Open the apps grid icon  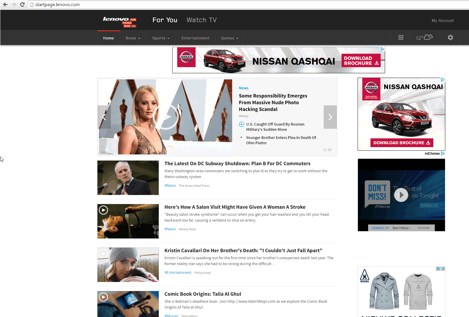tap(401, 38)
